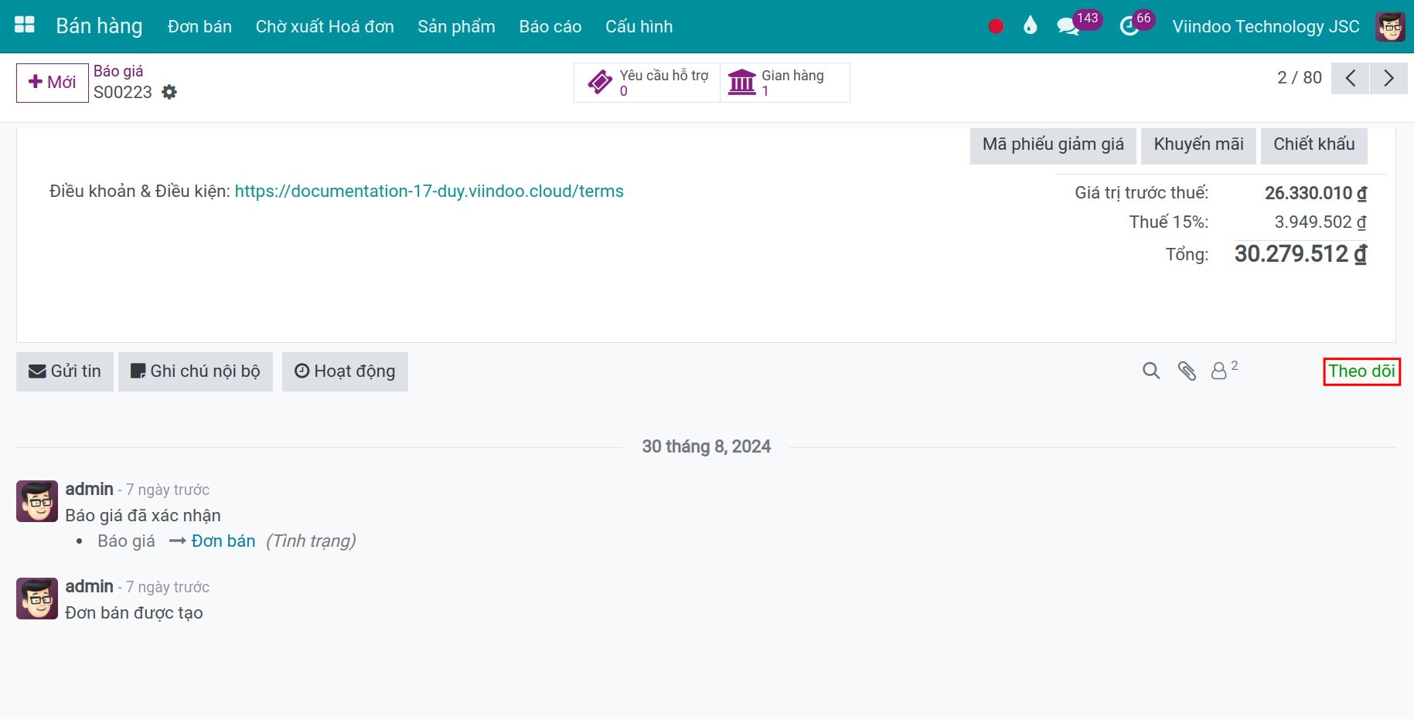Viewport: 1414px width, 719px height.
Task: Open the messages icon with 143 badge
Action: click(1068, 26)
